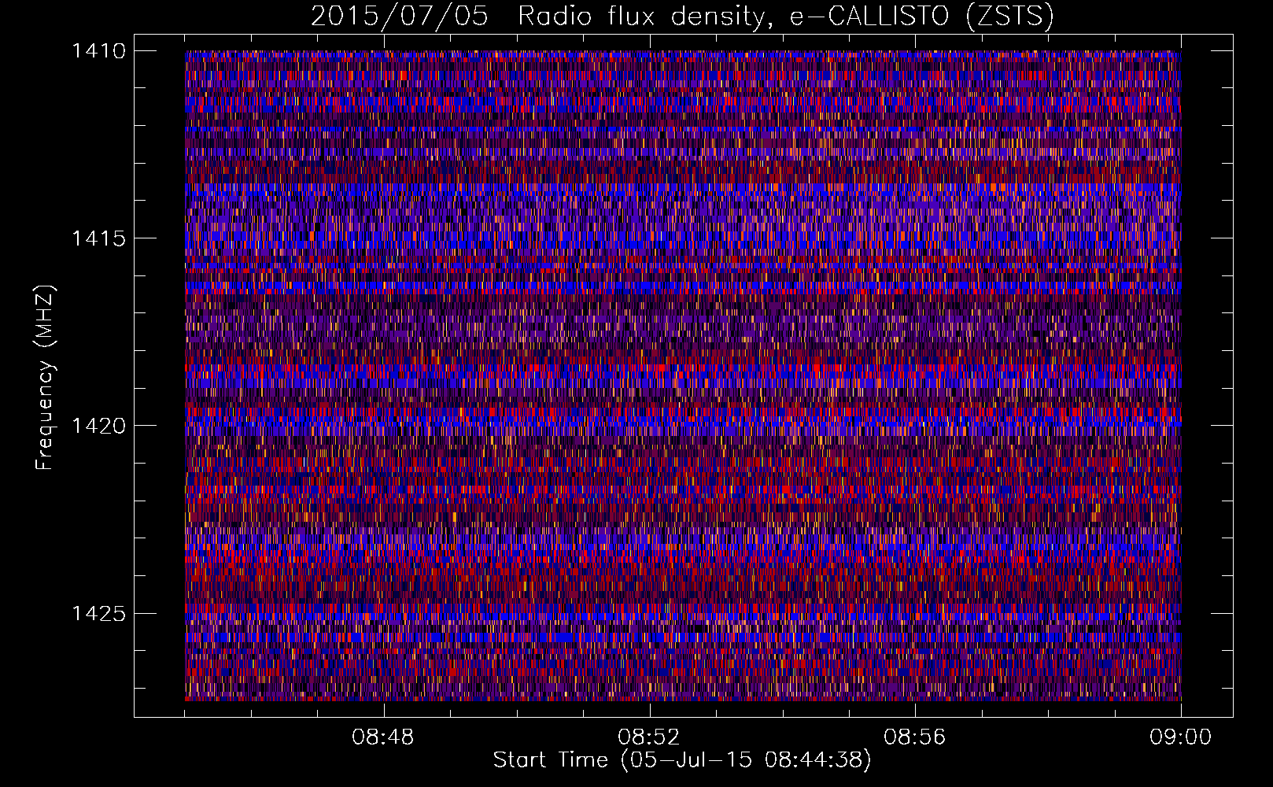Click the 'Start Time (05-Jul-15 08:44:38)' label
This screenshot has width=1273, height=787.
pyautogui.click(x=682, y=760)
